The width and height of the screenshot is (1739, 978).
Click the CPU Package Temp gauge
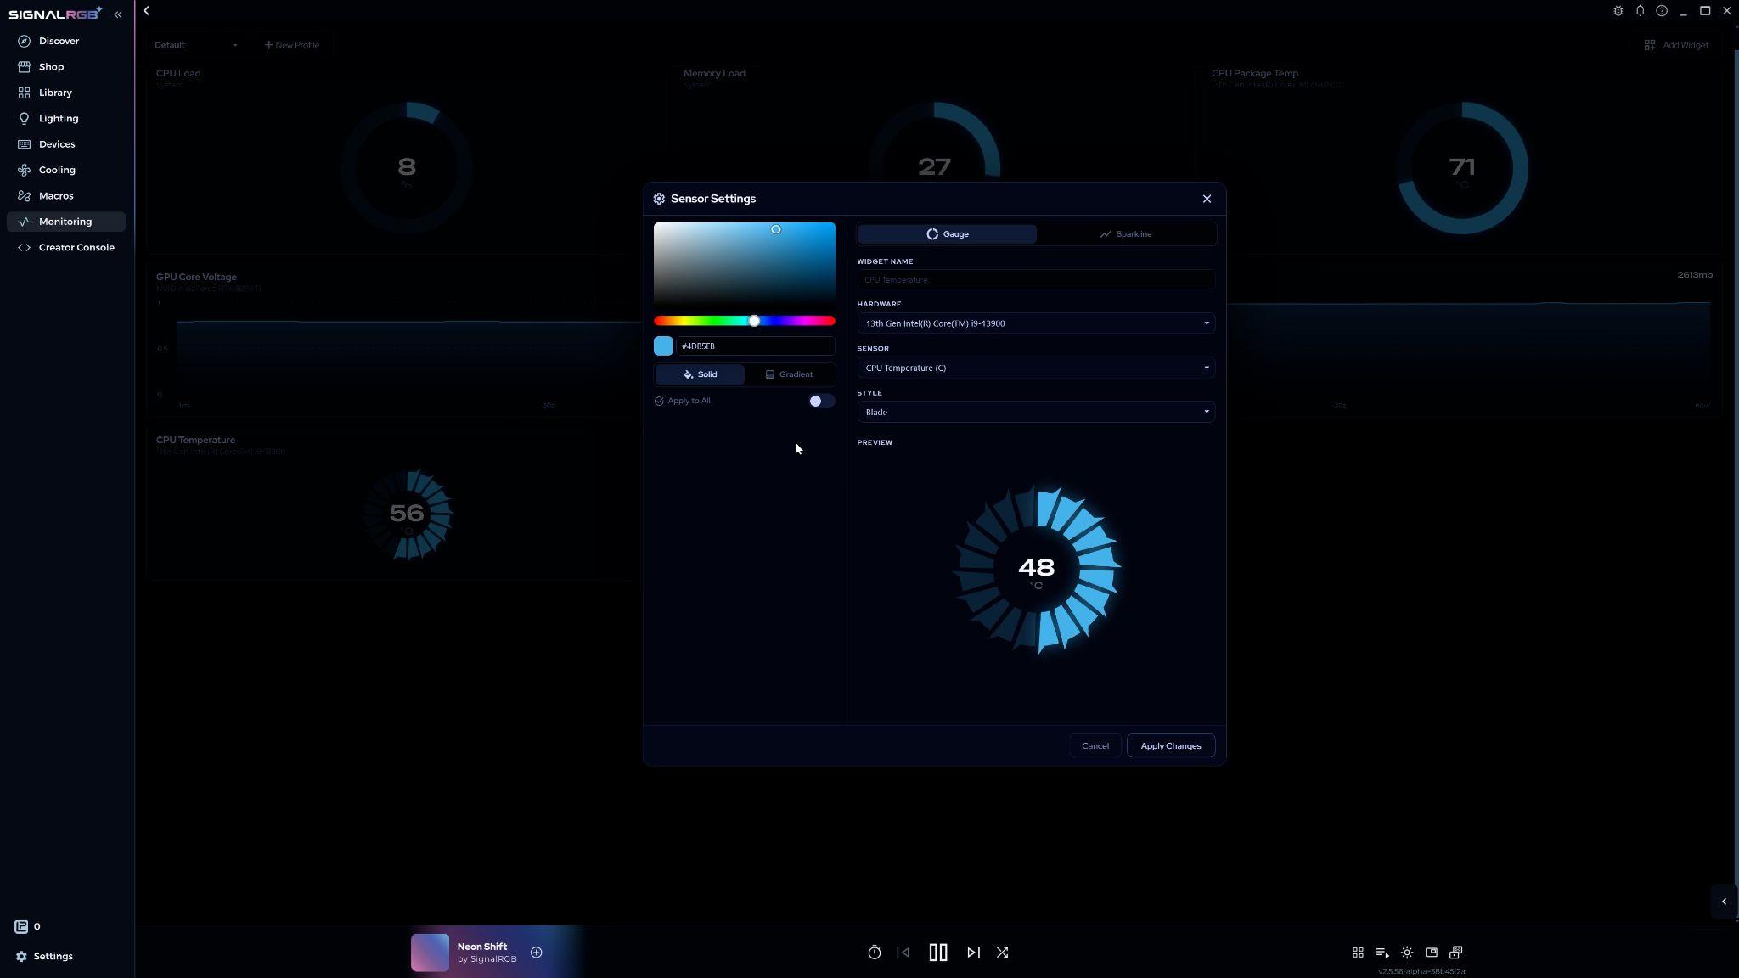pos(1462,168)
